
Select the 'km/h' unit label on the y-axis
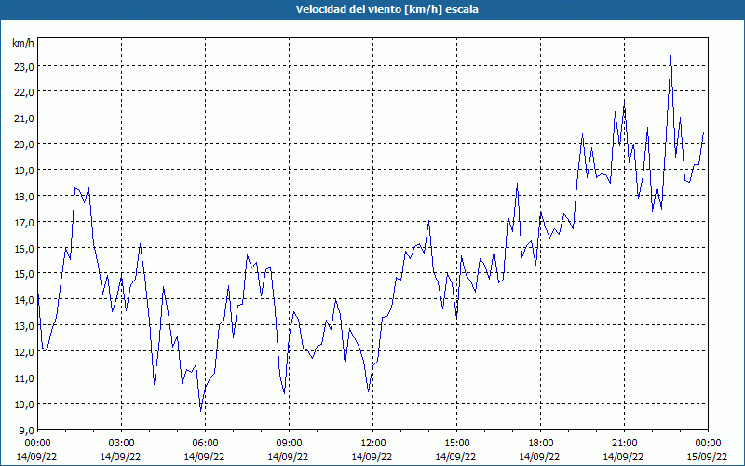[23, 43]
